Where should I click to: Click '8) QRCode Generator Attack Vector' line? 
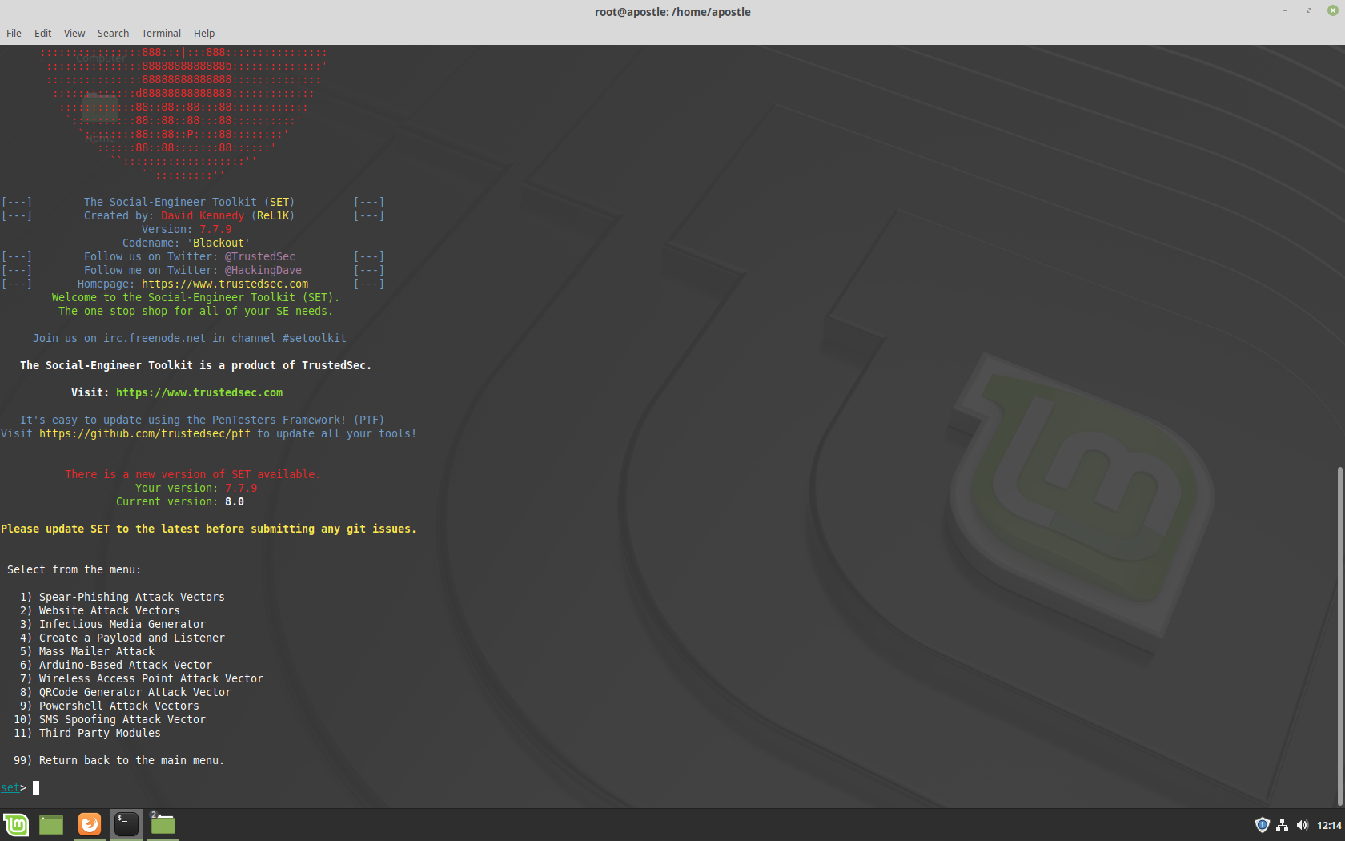click(x=126, y=693)
